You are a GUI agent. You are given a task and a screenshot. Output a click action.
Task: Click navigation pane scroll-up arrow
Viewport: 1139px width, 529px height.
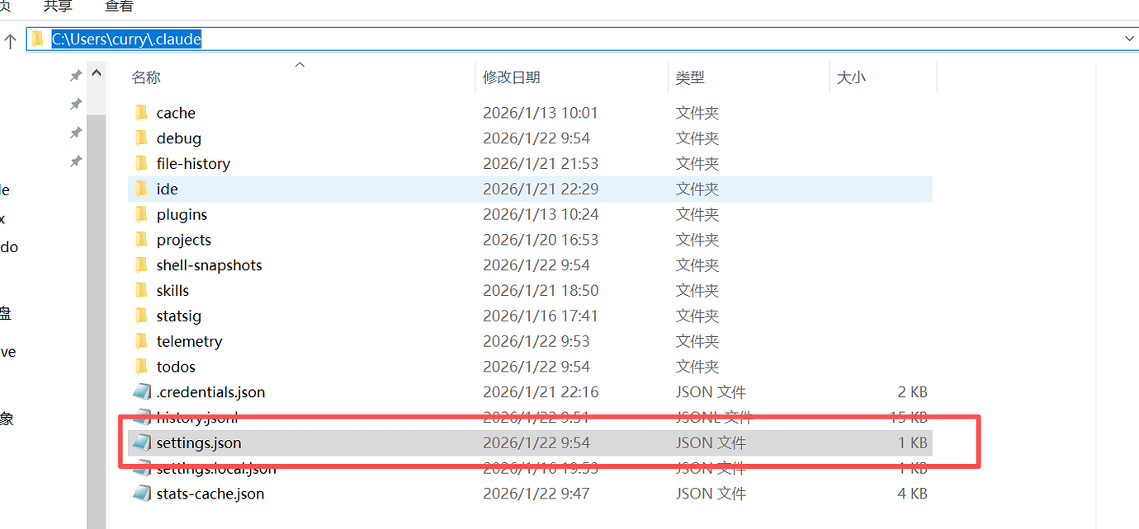click(x=97, y=73)
